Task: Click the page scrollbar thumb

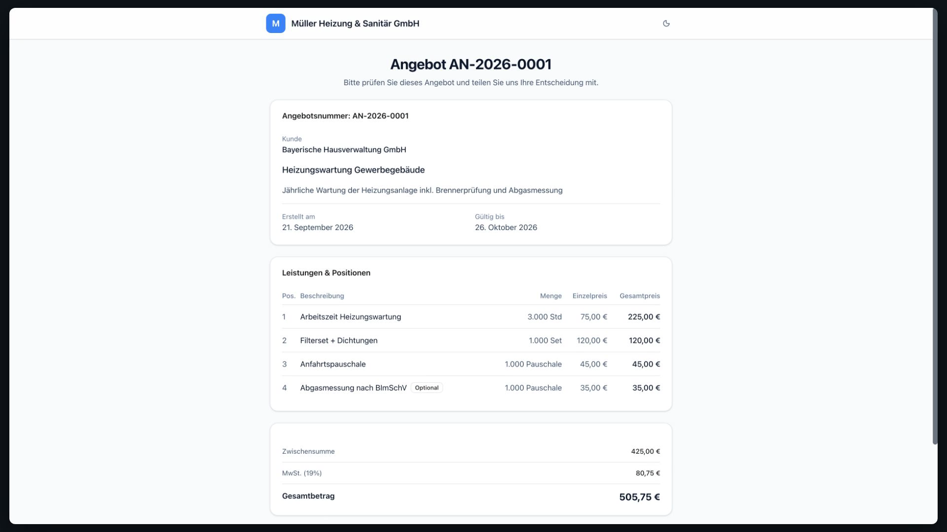Action: point(935,227)
